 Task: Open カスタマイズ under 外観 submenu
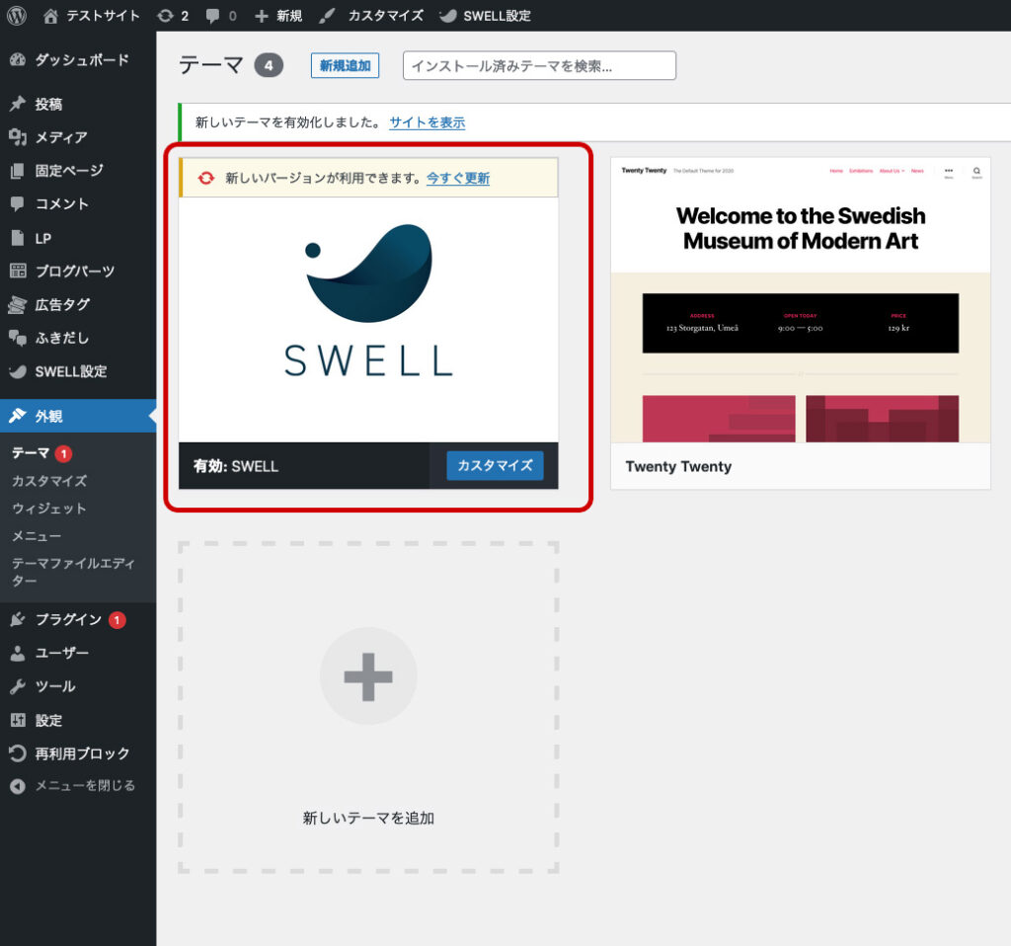point(49,481)
